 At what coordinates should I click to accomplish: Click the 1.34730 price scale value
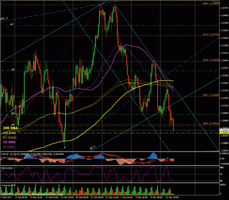[x=224, y=8]
